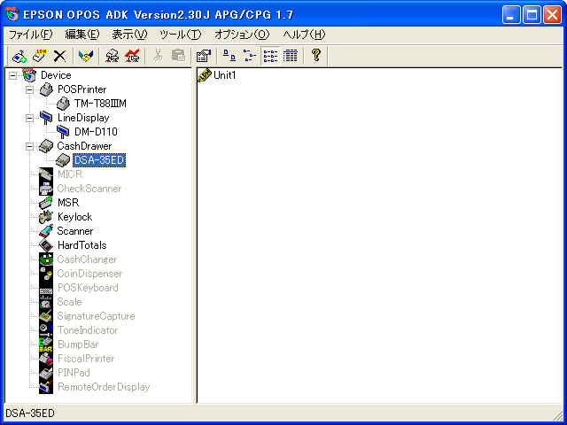Select greyed PINPad tree entry
Viewport: 567px width, 425px height.
(x=74, y=373)
